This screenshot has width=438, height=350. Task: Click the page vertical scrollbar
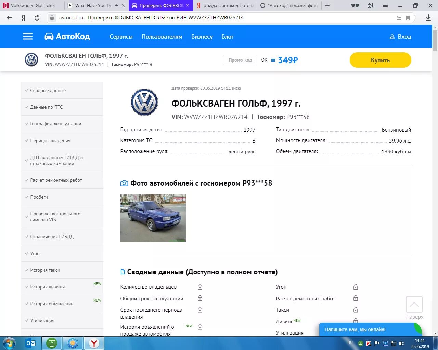tap(435, 41)
